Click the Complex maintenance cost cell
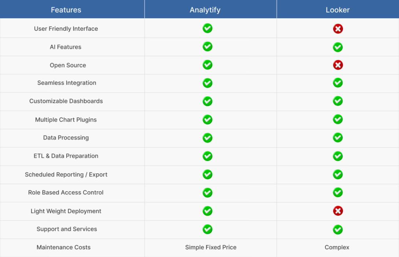Viewport: 399px width, 257px height. [x=337, y=247]
